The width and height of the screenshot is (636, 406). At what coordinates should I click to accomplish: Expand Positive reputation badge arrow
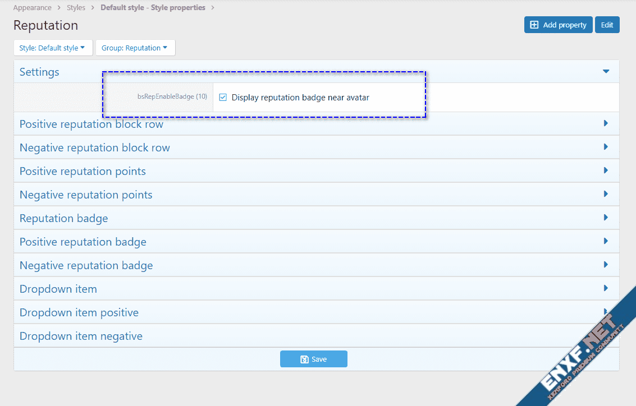(606, 241)
